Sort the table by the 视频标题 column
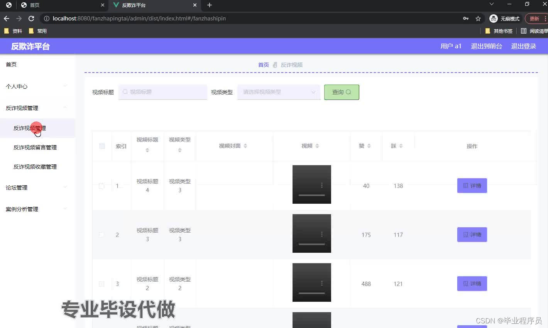 tap(147, 150)
